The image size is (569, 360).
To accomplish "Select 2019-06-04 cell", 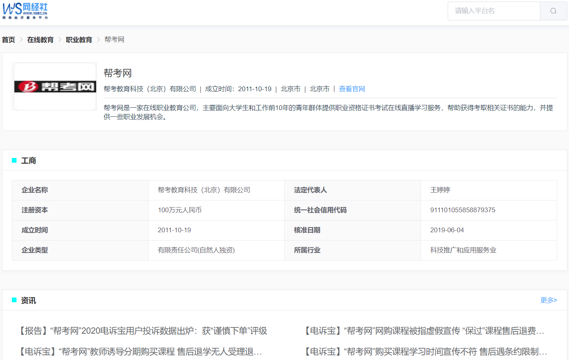I will (x=489, y=230).
